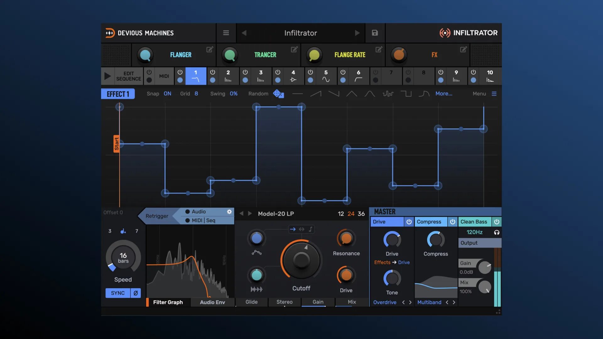Go to the next preset with the right arrow
603x339 pixels.
point(357,33)
